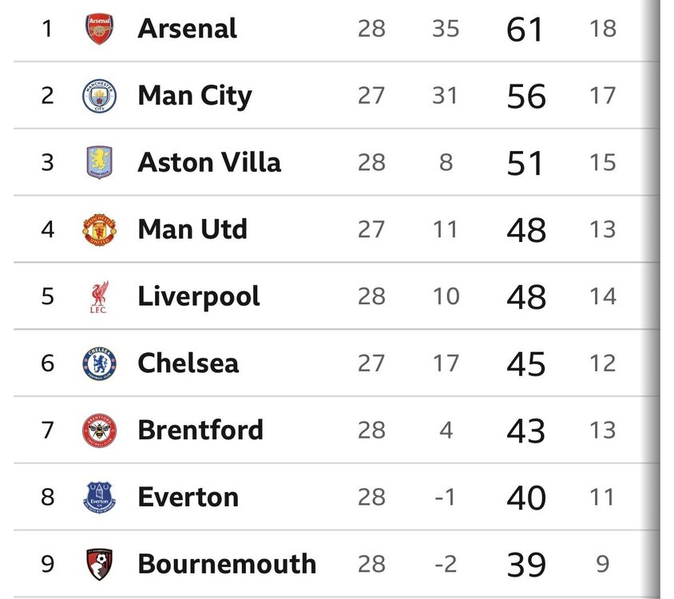Viewport: 674px width, 599px height.
Task: Click the Brentford club crest
Action: (x=99, y=430)
